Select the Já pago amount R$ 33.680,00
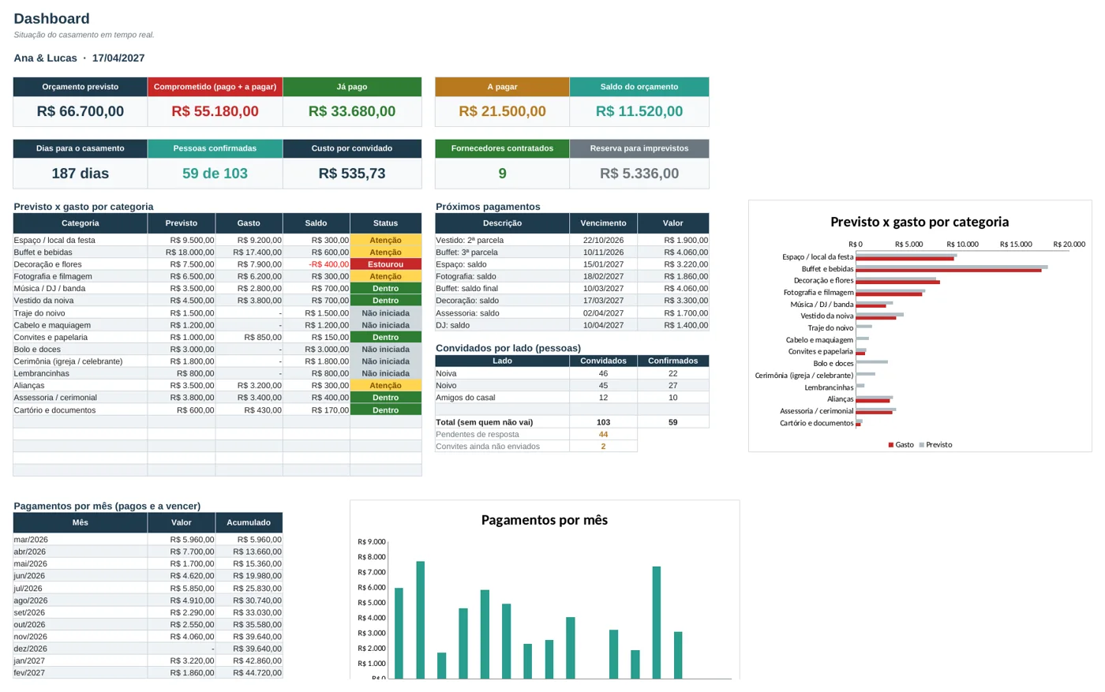 [x=352, y=111]
